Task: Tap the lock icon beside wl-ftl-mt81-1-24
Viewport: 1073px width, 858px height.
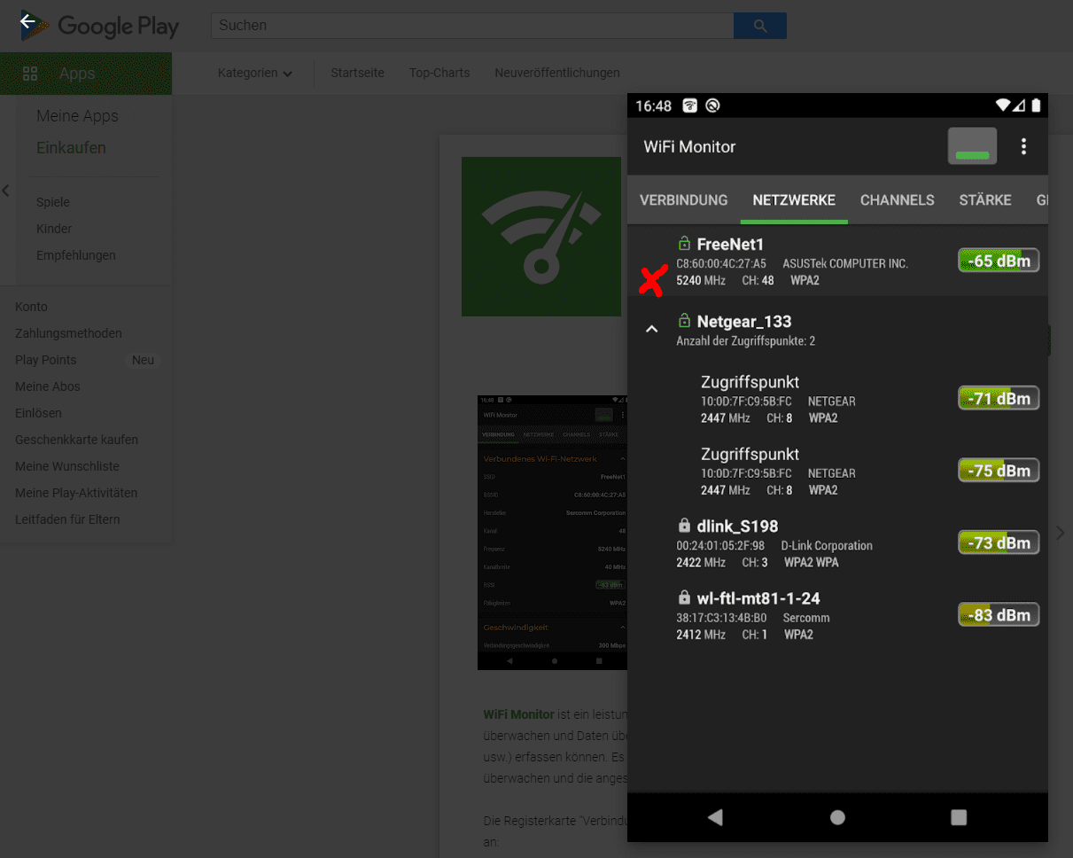Action: tap(683, 597)
